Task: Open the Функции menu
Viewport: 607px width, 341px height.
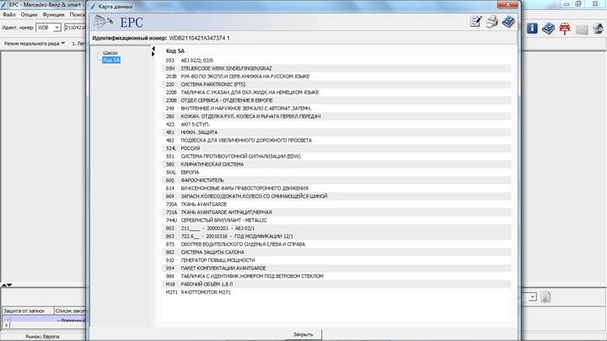Action: pos(52,14)
